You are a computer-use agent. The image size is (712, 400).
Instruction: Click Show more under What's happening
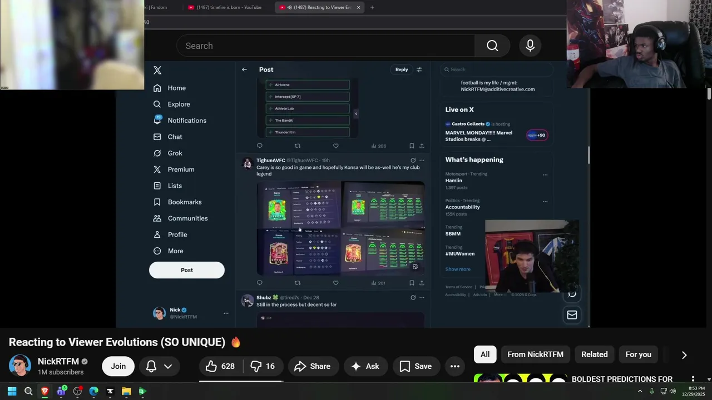pyautogui.click(x=458, y=269)
